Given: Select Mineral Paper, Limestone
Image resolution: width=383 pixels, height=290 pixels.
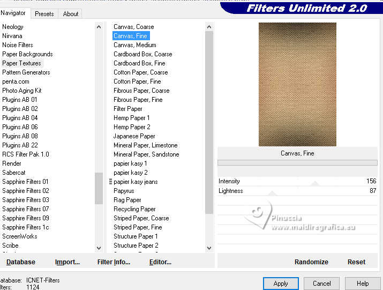Looking at the screenshot, I should click(x=145, y=145).
